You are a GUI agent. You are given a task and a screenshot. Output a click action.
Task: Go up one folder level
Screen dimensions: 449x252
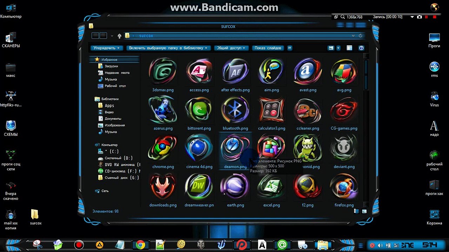coord(120,36)
